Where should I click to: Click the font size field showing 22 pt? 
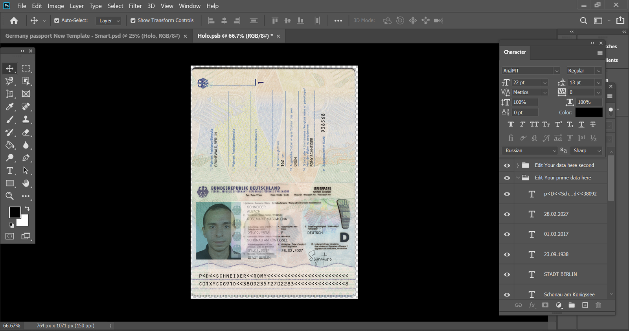tap(526, 82)
